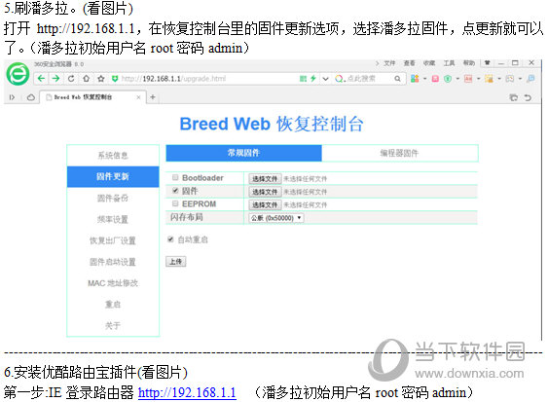
Task: Click the lightning speed mode icon
Action: click(x=313, y=78)
